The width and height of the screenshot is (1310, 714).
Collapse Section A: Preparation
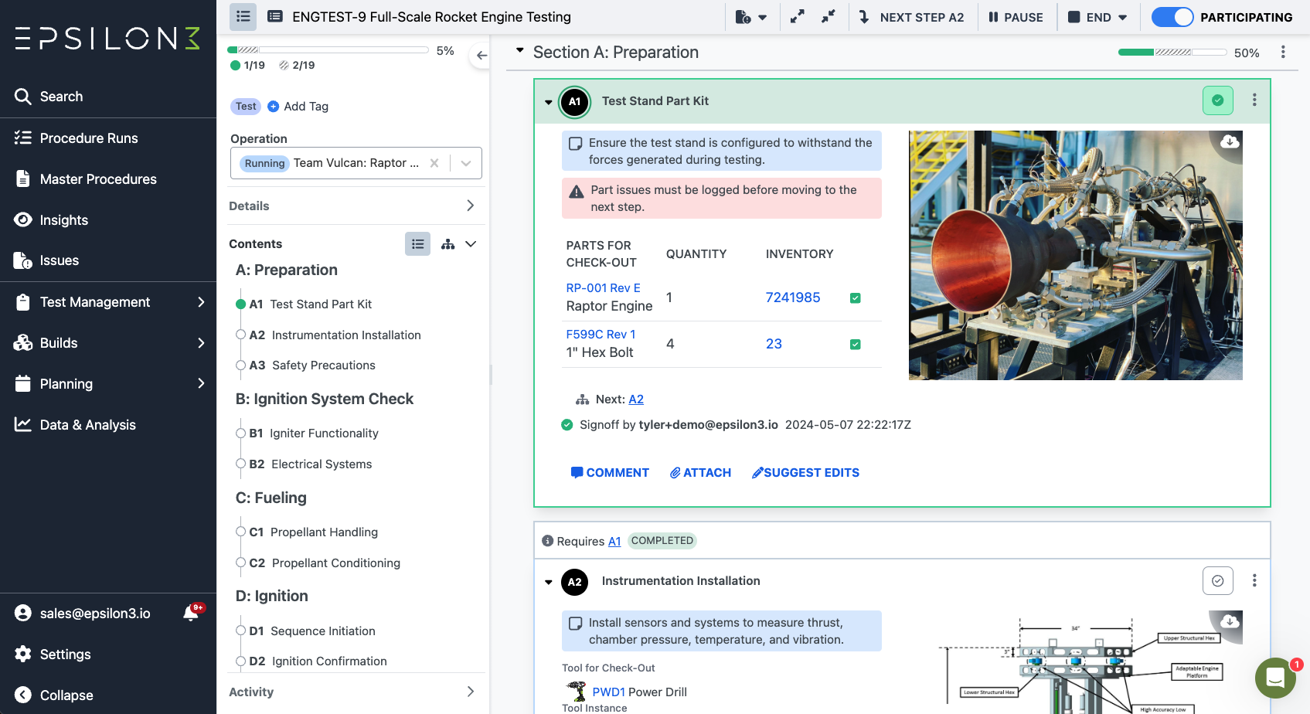click(519, 51)
